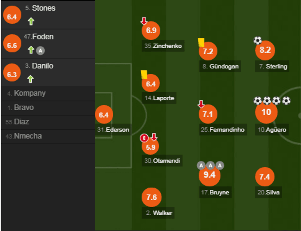The image size is (301, 231).
Task: Click the red icon beside Otamendi's arrow
Action: pos(144,138)
